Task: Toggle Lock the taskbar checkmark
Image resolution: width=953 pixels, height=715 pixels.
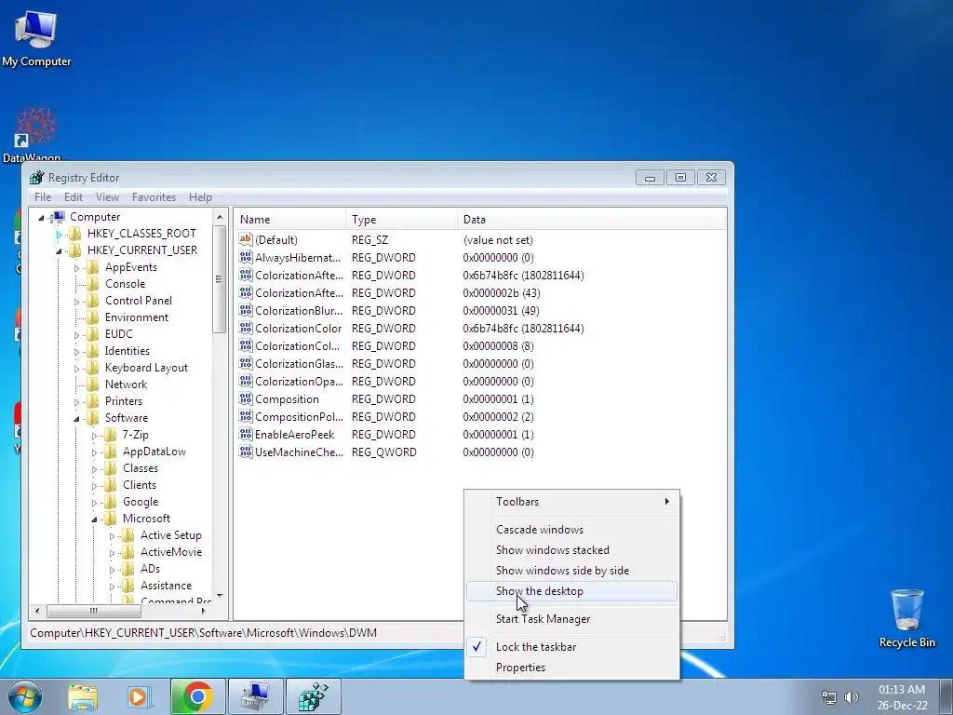Action: pyautogui.click(x=477, y=646)
